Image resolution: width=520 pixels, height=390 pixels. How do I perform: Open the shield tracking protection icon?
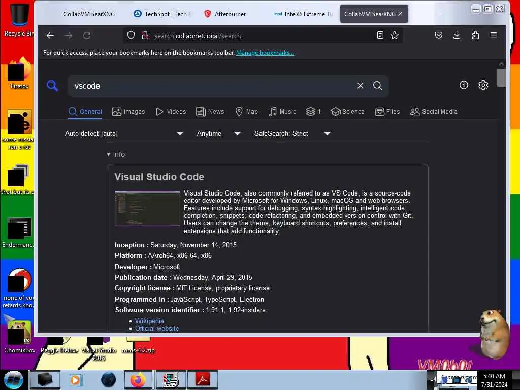[x=131, y=35]
